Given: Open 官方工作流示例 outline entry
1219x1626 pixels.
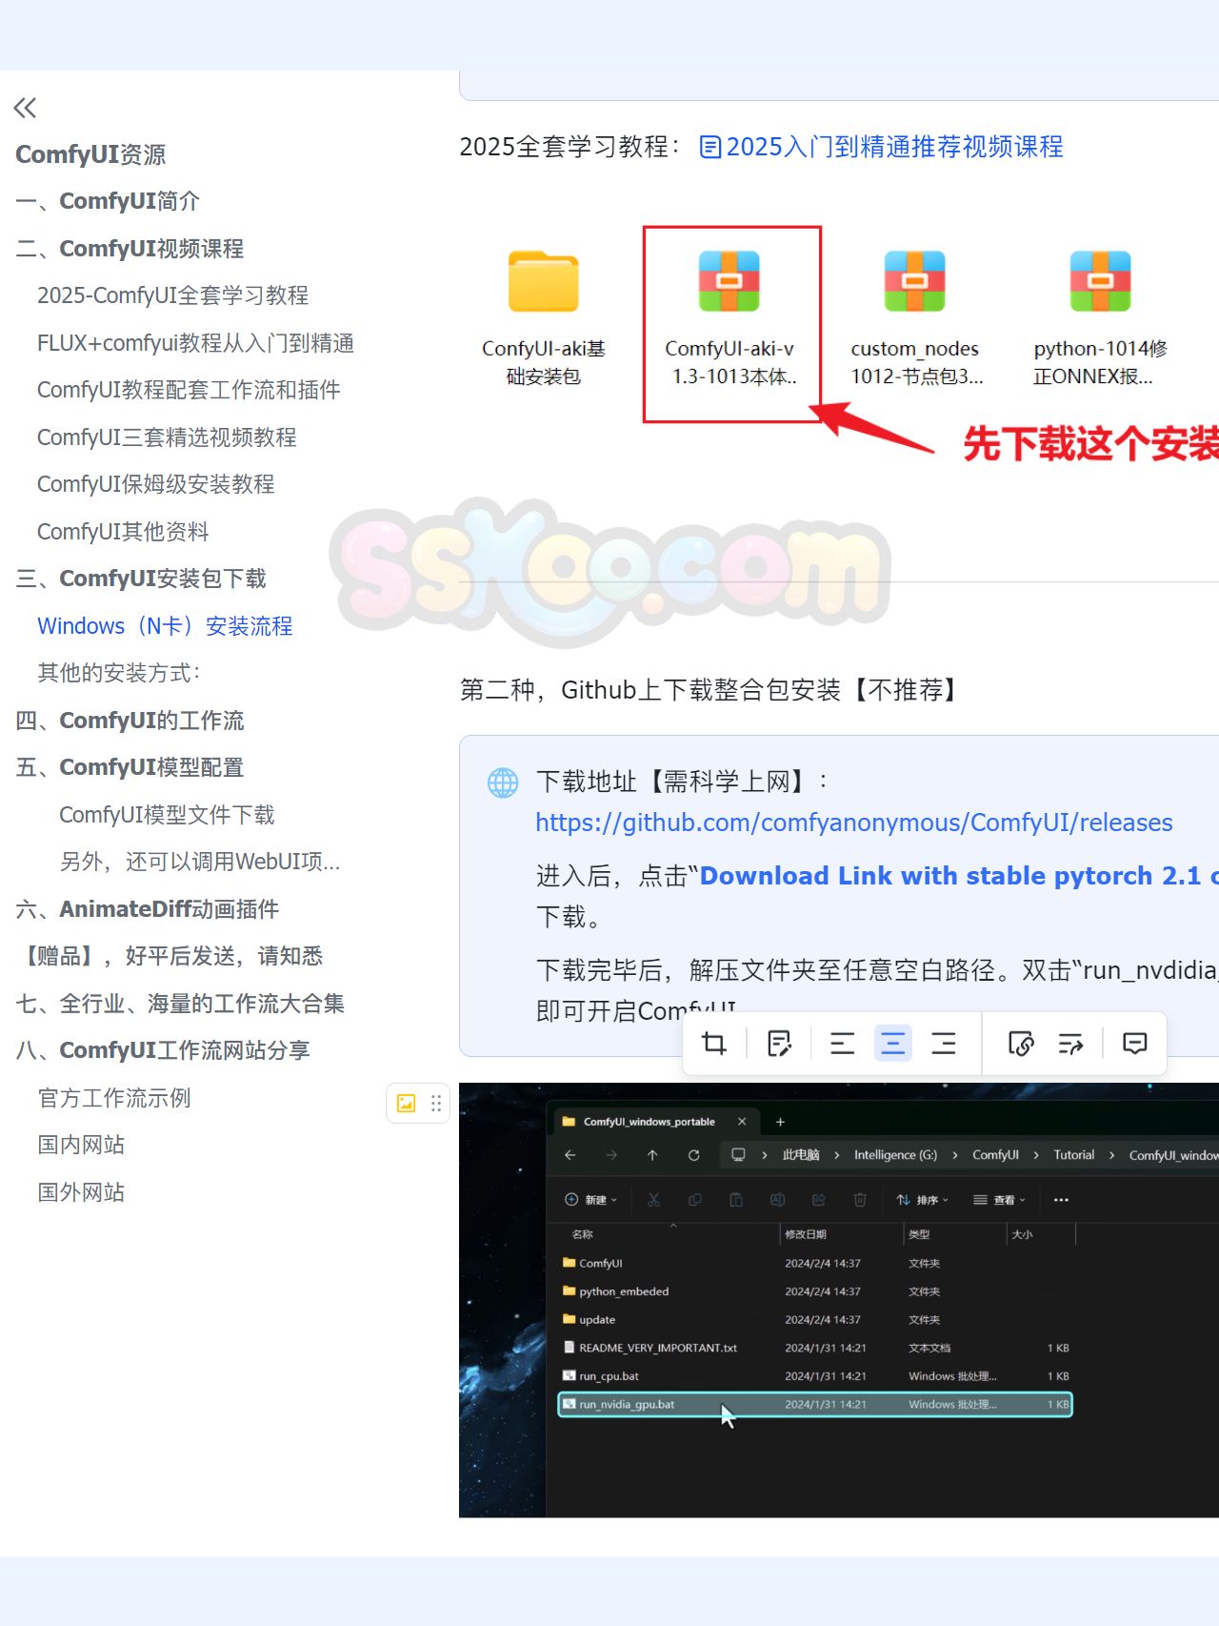Looking at the screenshot, I should (x=114, y=1098).
